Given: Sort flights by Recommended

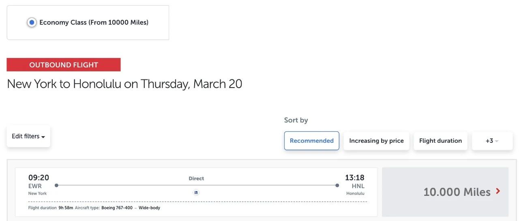Looking at the screenshot, I should point(311,141).
